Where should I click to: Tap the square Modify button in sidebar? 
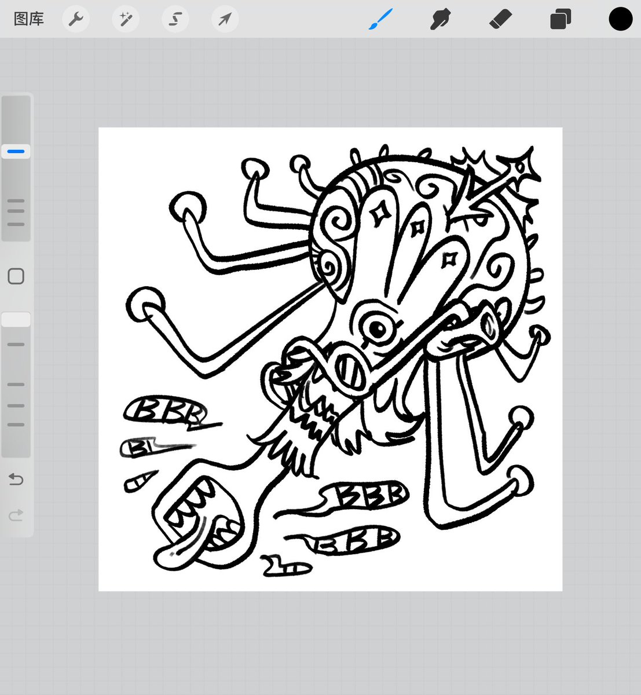pyautogui.click(x=16, y=276)
